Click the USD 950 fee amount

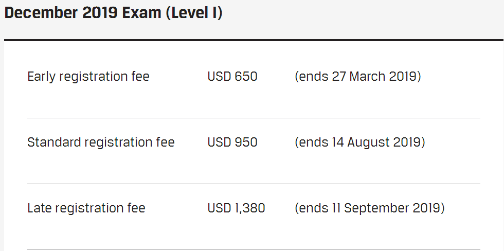pyautogui.click(x=232, y=142)
